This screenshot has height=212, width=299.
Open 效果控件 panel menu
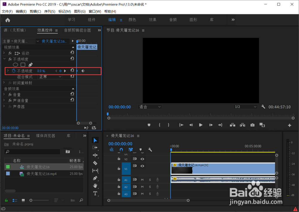57,30
